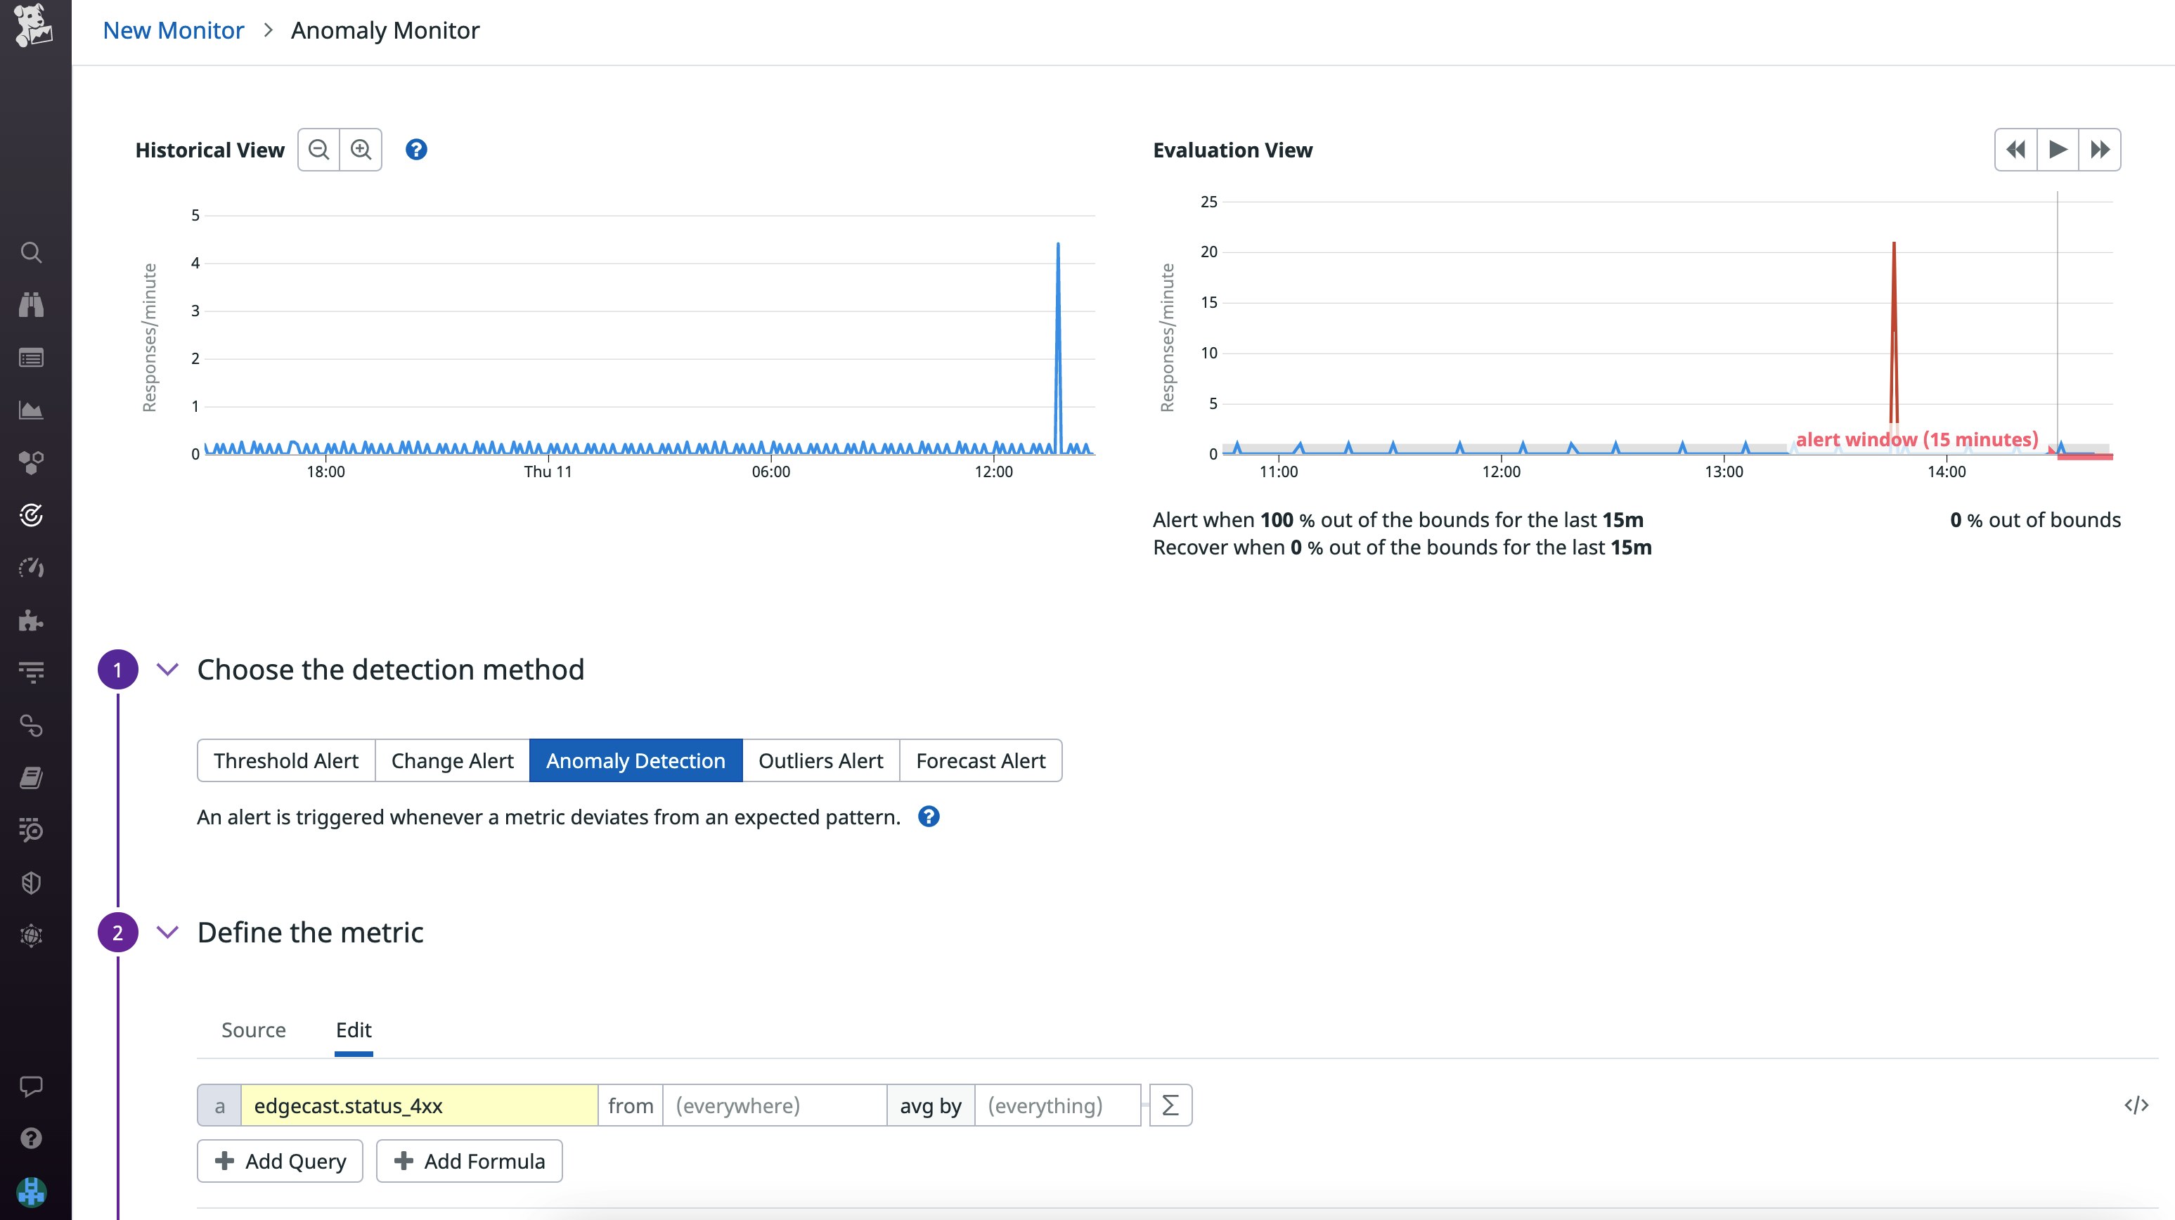Open the Infrastructure hexagons icon

pyautogui.click(x=31, y=462)
